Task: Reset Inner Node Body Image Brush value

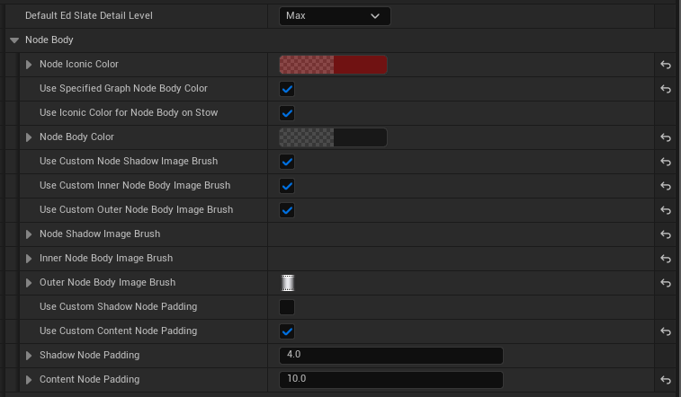Action: coord(666,259)
